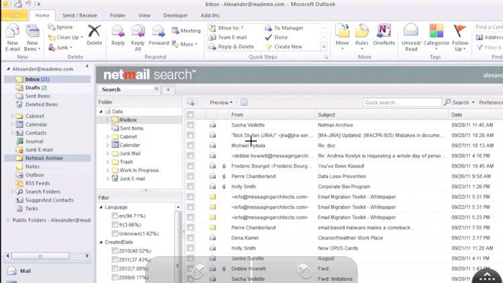The image size is (503, 283).
Task: Open the Preview dropdown
Action: point(221,102)
